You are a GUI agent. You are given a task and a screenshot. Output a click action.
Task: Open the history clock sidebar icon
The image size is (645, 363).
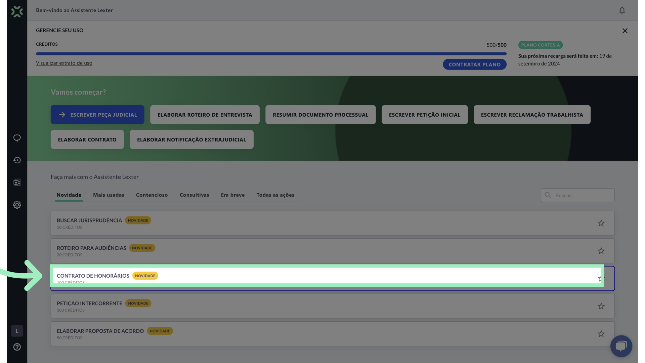click(x=17, y=160)
